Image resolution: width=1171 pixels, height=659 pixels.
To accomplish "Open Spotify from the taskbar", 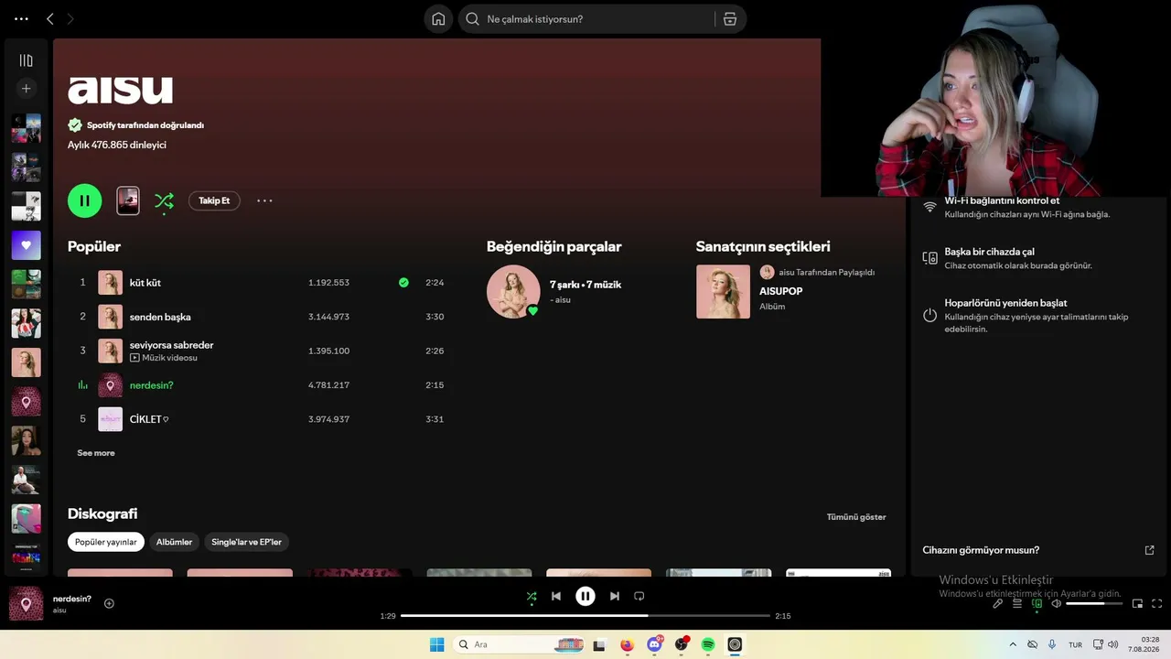I will pos(708,644).
